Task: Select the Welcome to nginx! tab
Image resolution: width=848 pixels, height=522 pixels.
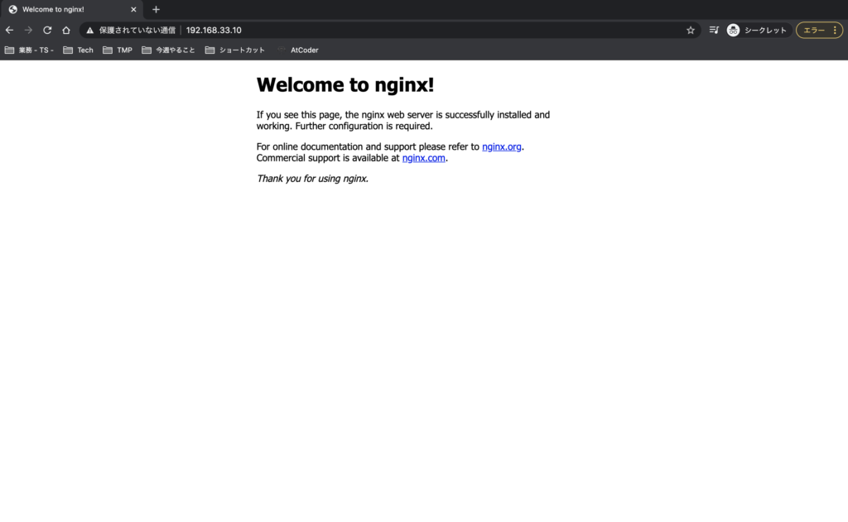Action: click(71, 9)
